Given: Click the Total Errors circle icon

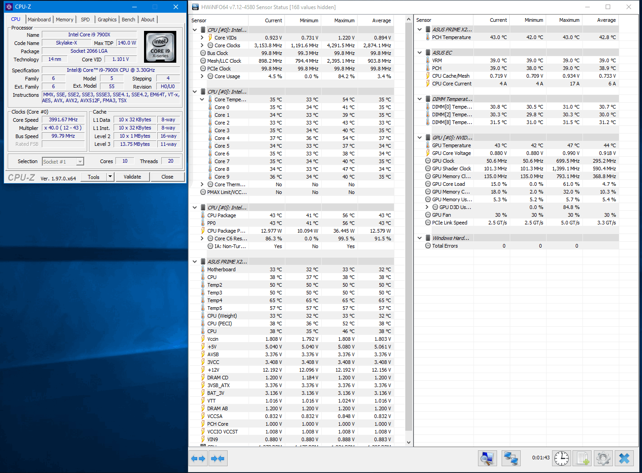Looking at the screenshot, I should tap(428, 246).
